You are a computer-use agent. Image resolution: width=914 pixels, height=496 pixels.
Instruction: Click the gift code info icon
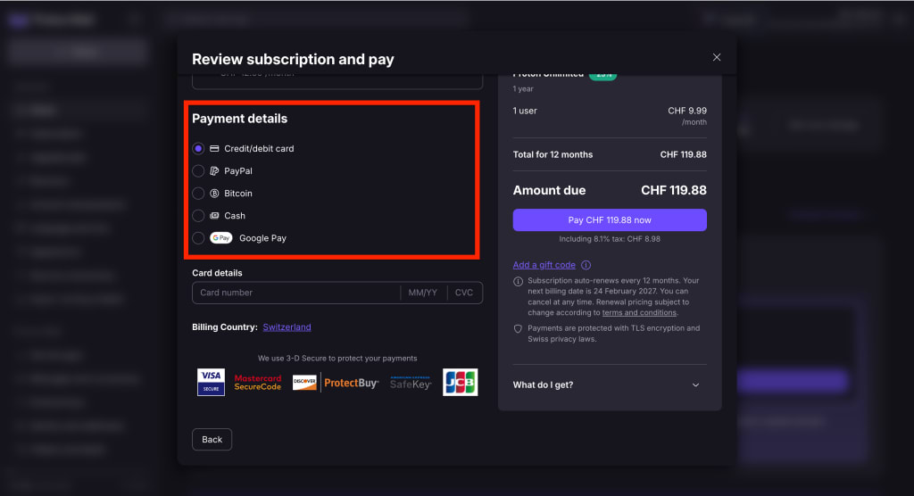[586, 265]
